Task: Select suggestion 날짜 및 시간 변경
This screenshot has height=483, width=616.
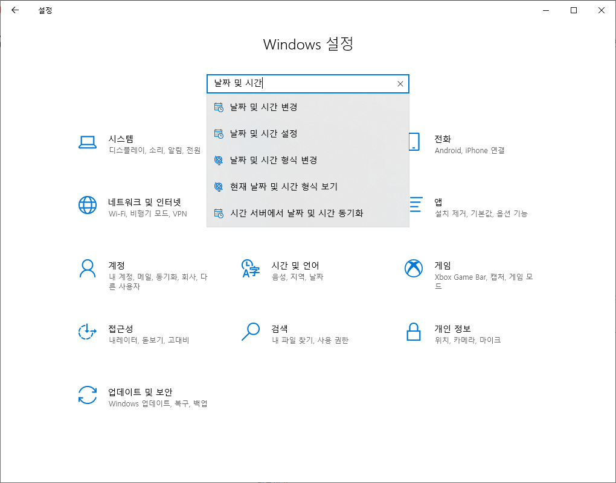Action: pos(308,107)
